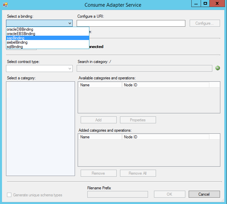The width and height of the screenshot is (227, 204).
Task: Select the highlighted sapBinding option
Action: [x=48, y=38]
